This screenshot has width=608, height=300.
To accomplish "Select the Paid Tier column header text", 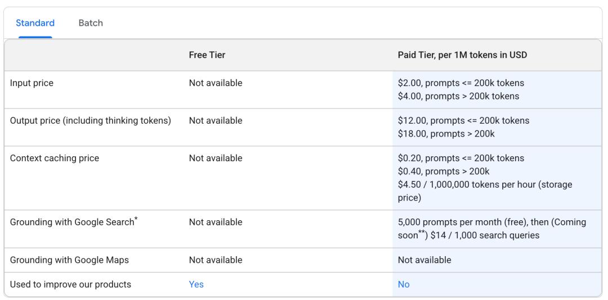I will coord(462,55).
